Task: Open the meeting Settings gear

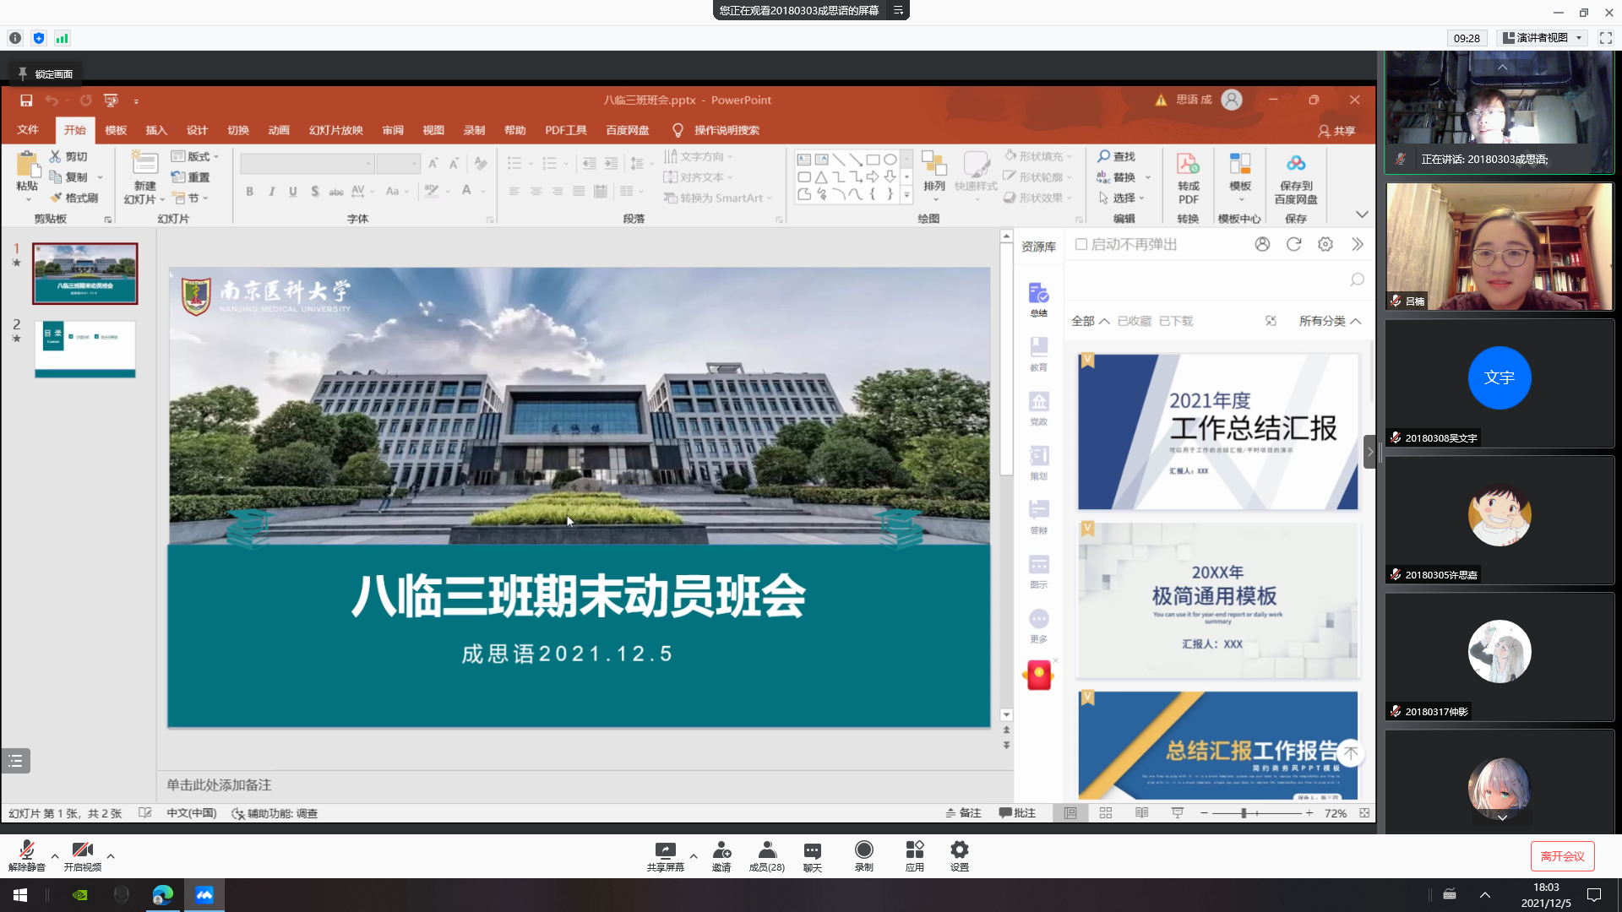Action: tap(959, 850)
